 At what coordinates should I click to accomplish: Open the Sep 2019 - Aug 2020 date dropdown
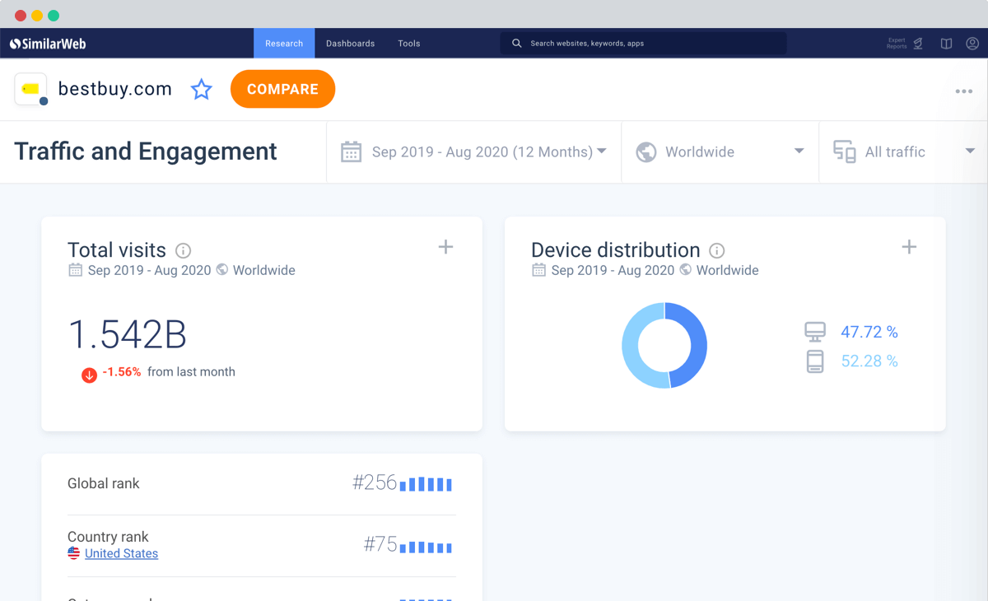click(474, 151)
